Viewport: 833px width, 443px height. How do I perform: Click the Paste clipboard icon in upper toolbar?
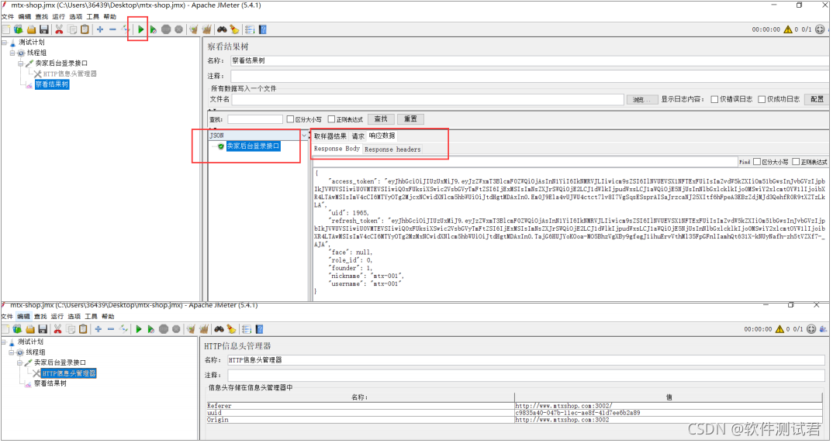[85, 29]
